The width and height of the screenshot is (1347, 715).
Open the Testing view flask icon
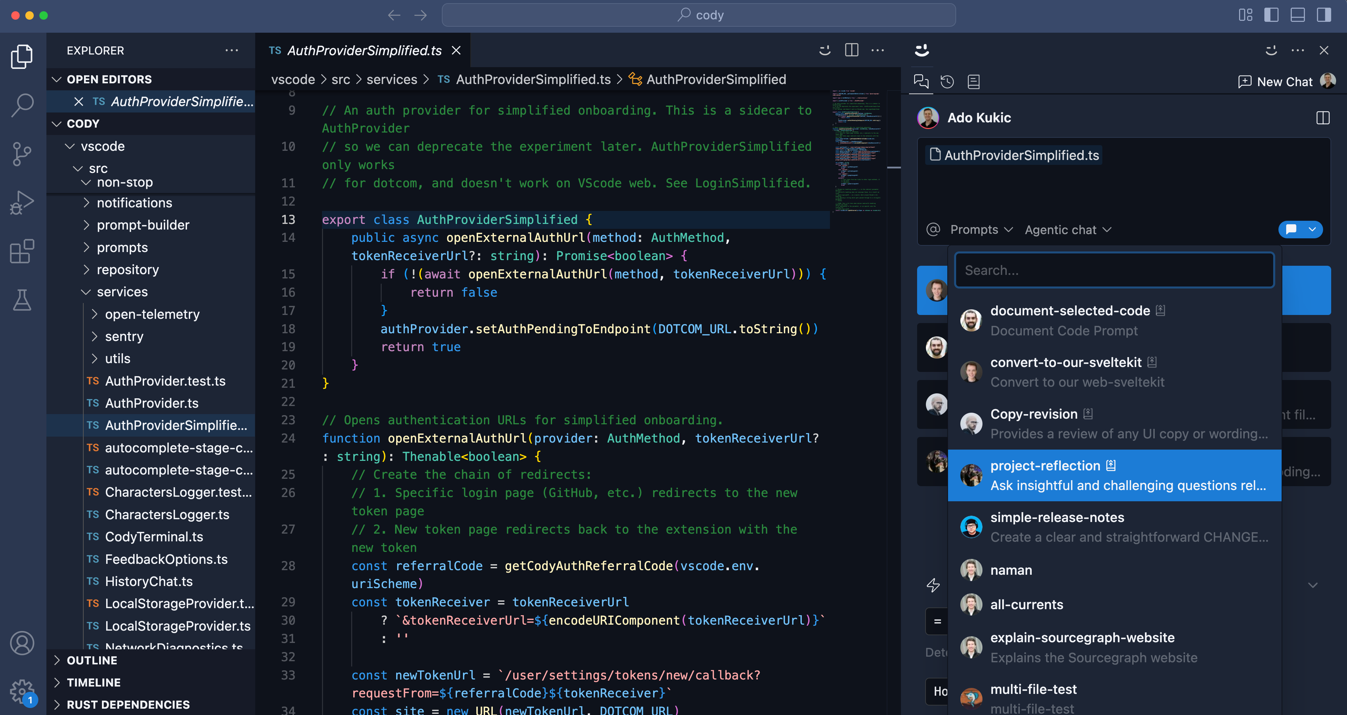[21, 300]
